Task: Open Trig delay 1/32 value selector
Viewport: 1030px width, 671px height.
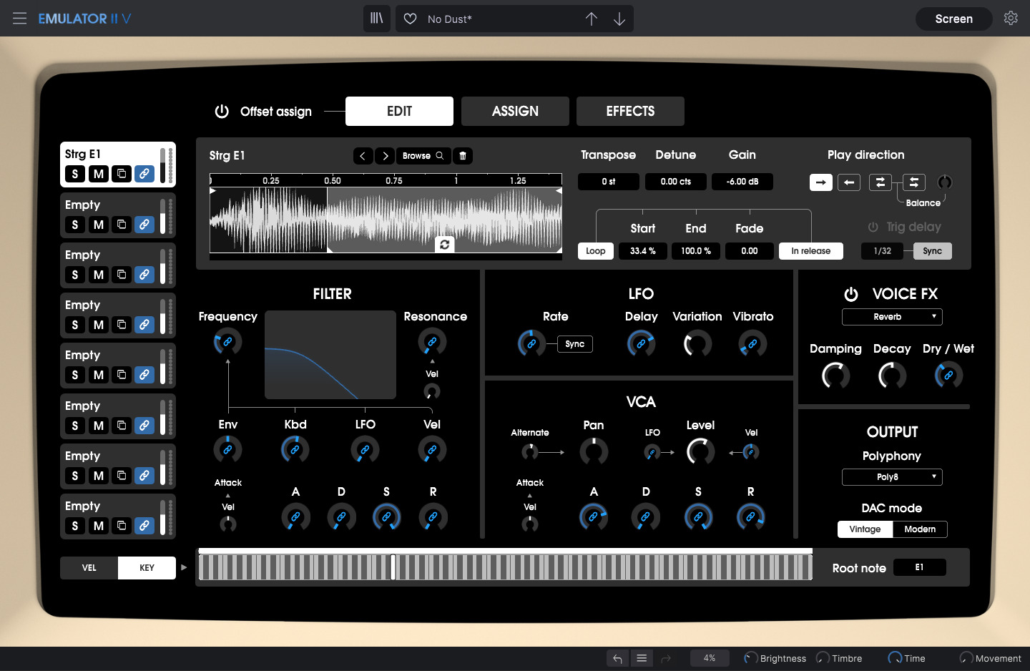Action: (883, 251)
